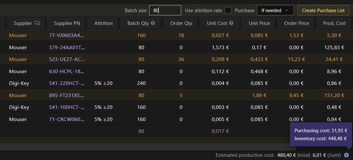Open supplier part link 77-VJ0603A4
Viewport: 353px width, 160px height.
click(x=67, y=35)
